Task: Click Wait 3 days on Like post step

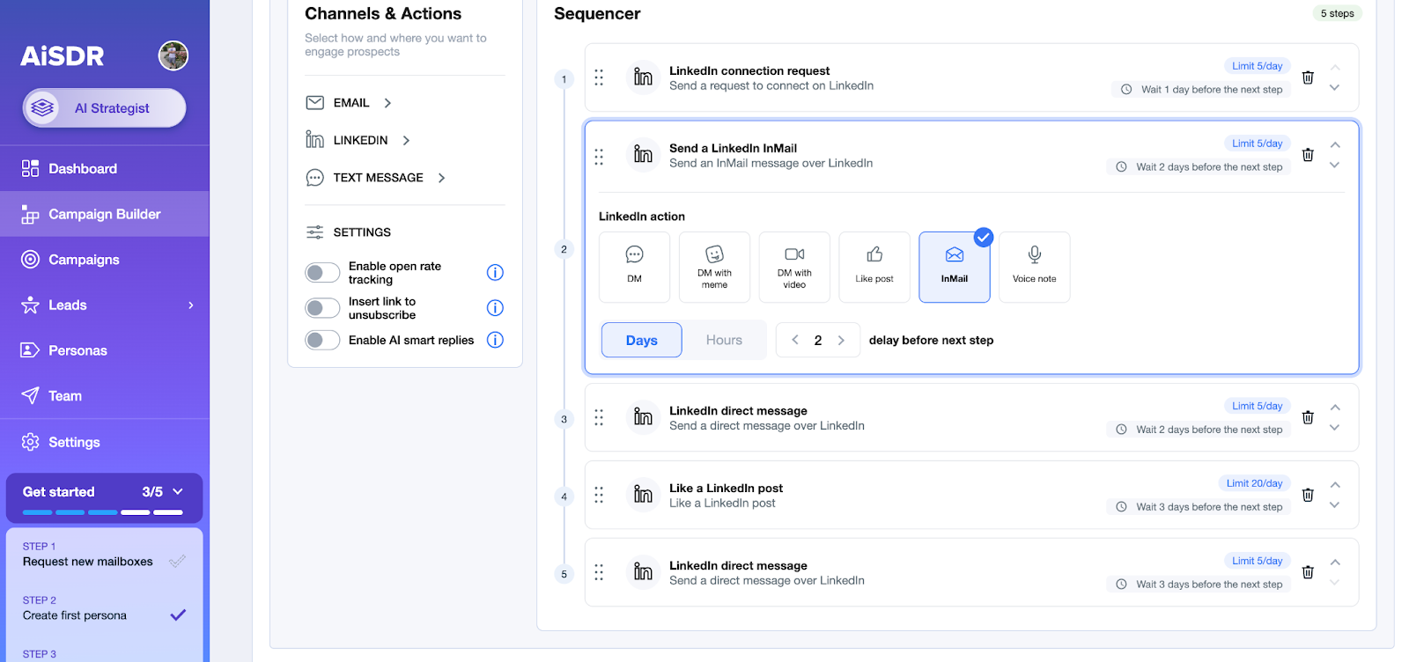Action: (x=1199, y=507)
